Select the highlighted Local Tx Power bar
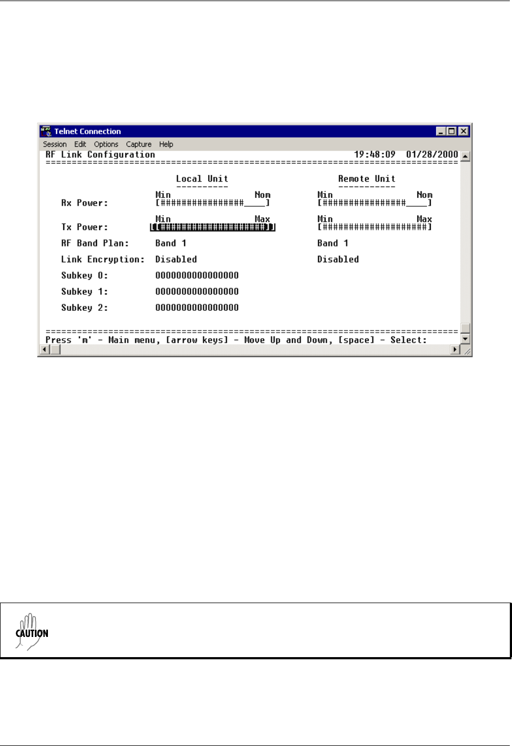This screenshot has width=512, height=746. 212,227
